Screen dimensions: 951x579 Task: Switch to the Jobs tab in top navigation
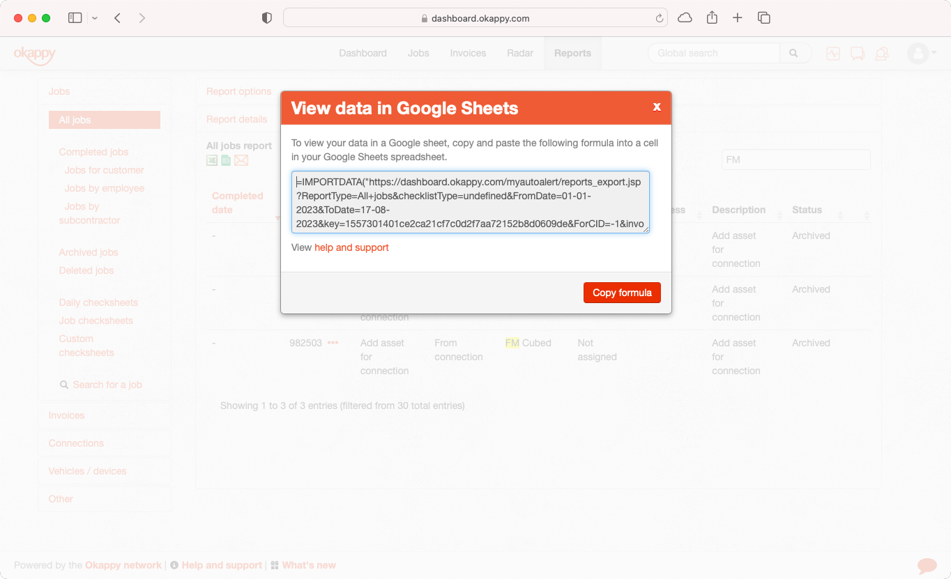[418, 53]
